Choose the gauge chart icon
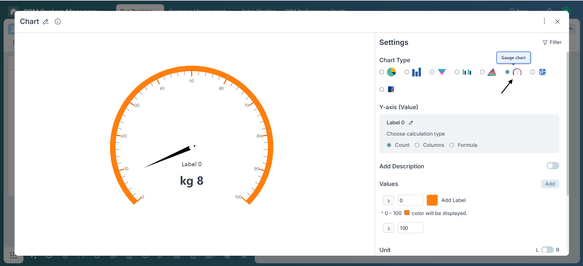The height and width of the screenshot is (266, 583). coord(517,72)
